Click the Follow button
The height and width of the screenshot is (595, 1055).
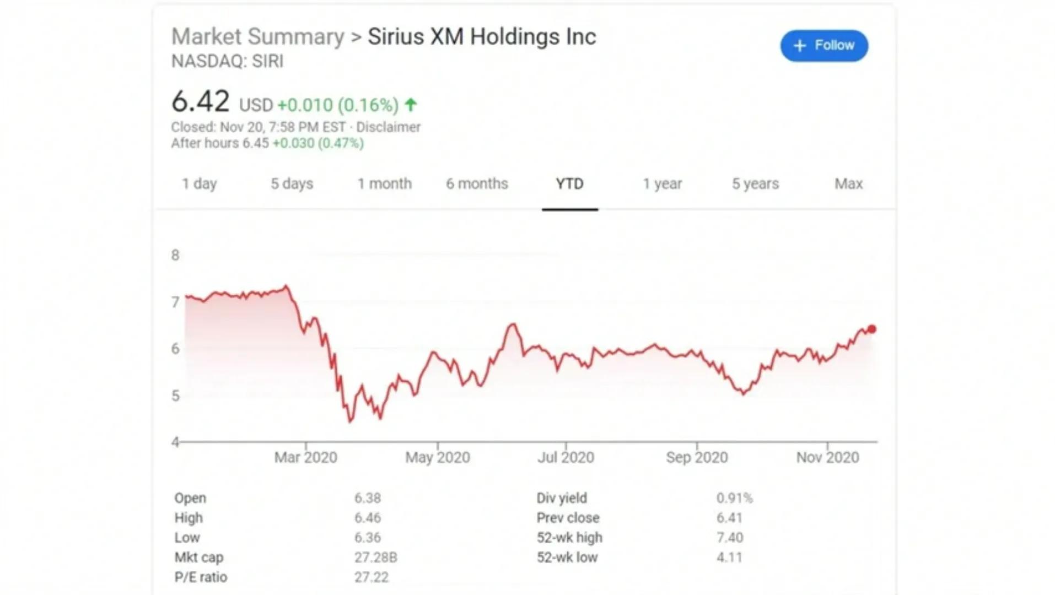tap(824, 46)
